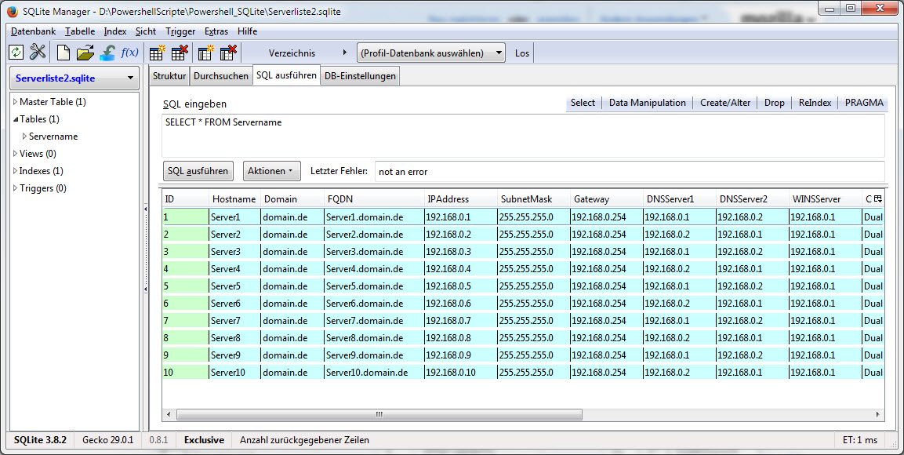904x455 pixels.
Task: Open the Profil-Datenbank auswählen combo box
Action: pos(430,53)
